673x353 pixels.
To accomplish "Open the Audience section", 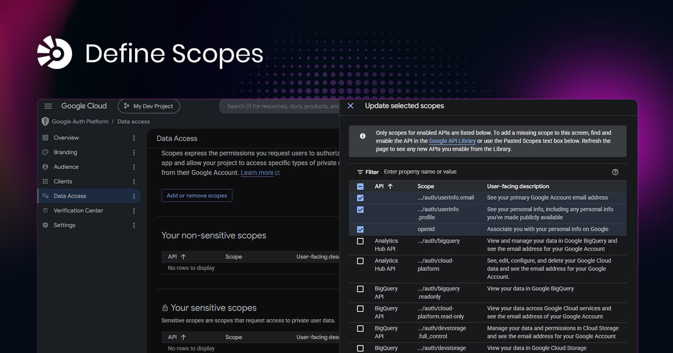I will click(66, 167).
